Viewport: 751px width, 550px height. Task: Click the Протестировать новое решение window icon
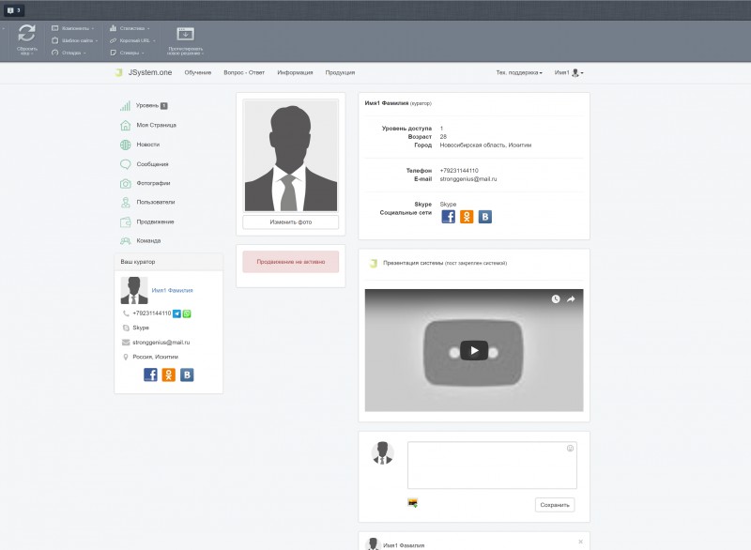(x=185, y=34)
